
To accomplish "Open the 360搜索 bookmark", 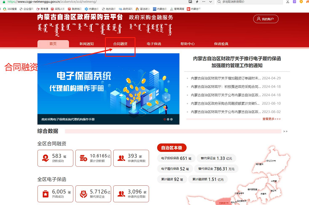I will (10, 9).
